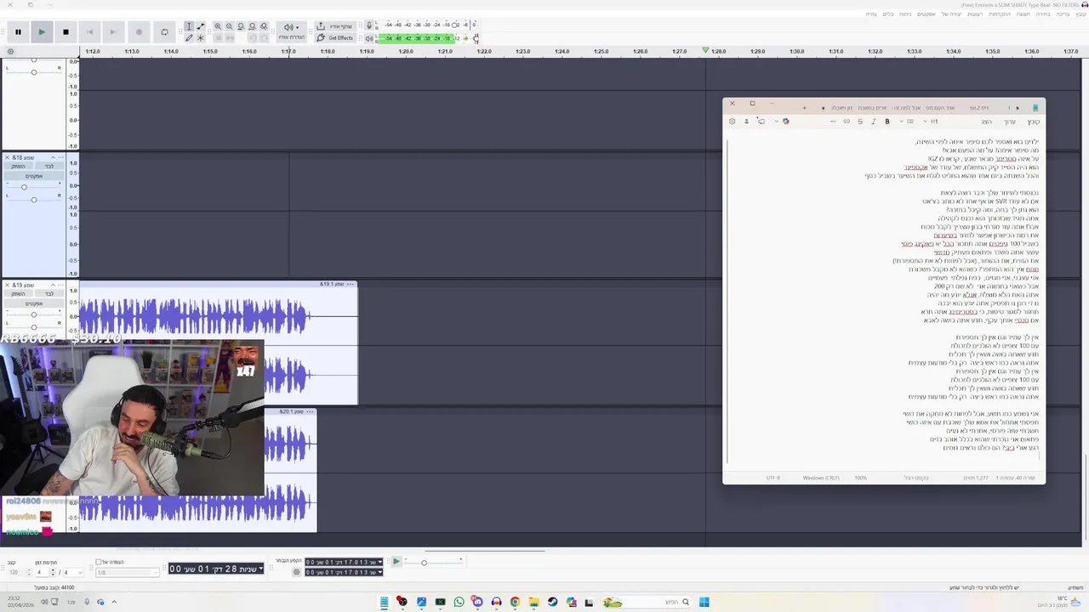Open the Audio Setup dropdown
This screenshot has width=1089, height=612.
pyautogui.click(x=293, y=32)
